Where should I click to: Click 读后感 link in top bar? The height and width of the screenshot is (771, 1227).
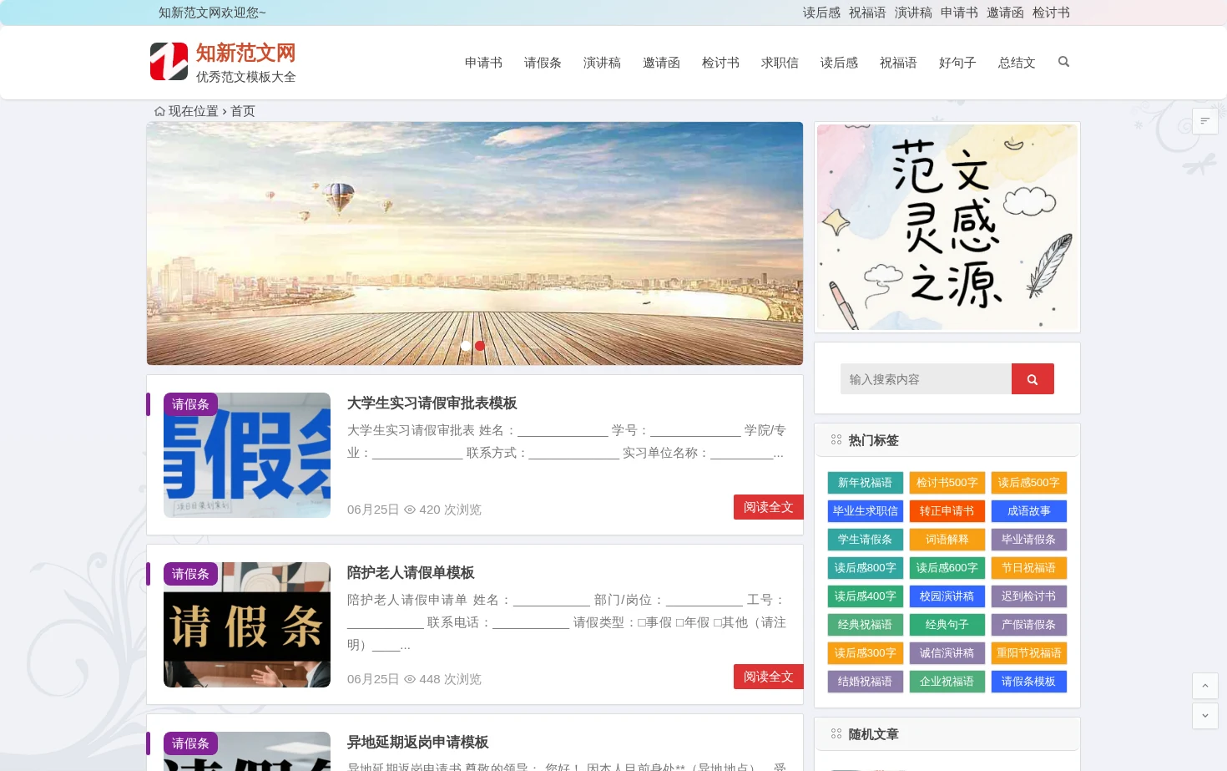821,13
